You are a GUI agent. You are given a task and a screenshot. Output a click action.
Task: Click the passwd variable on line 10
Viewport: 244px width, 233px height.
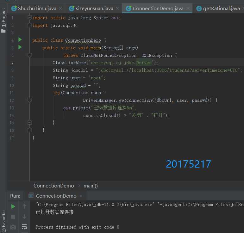tap(78, 85)
